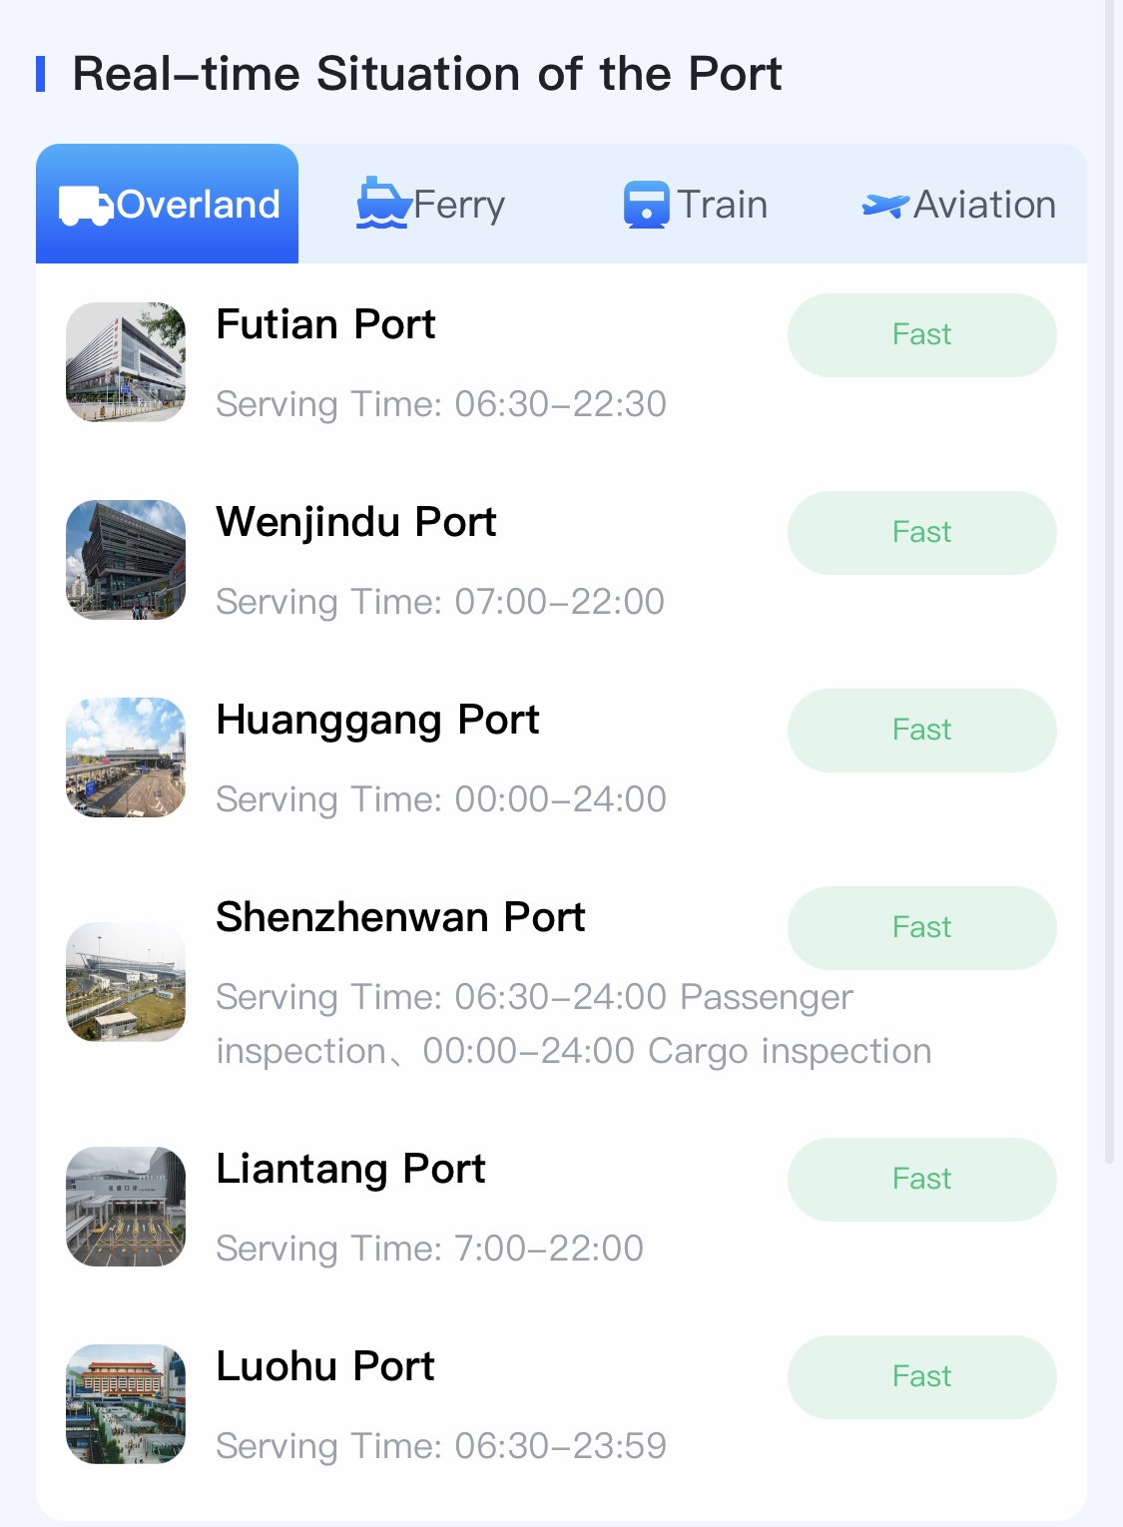Screen dimensions: 1123x1527
Task: Click Fast status for Futian Port
Action: [x=922, y=335]
